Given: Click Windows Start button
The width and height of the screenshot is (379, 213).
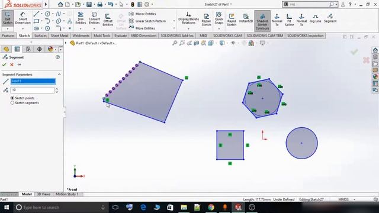Looking at the screenshot, I should pos(7,207).
